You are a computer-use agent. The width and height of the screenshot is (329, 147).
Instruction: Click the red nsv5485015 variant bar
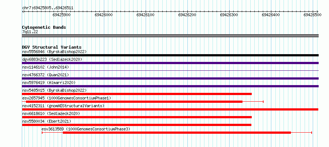[137, 94]
